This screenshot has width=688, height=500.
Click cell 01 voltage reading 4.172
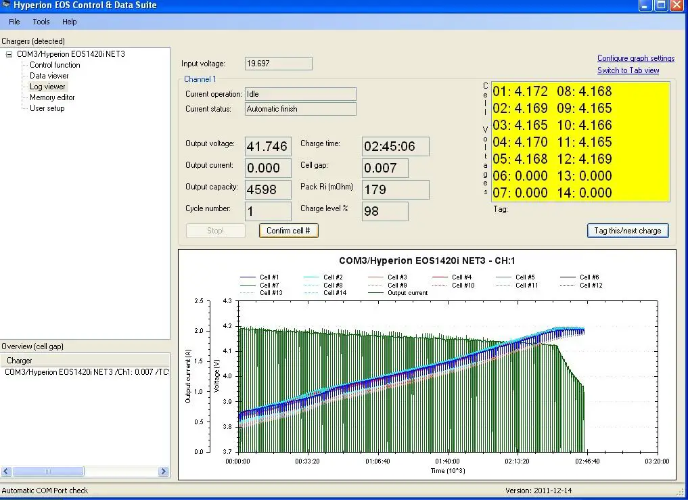pos(520,91)
